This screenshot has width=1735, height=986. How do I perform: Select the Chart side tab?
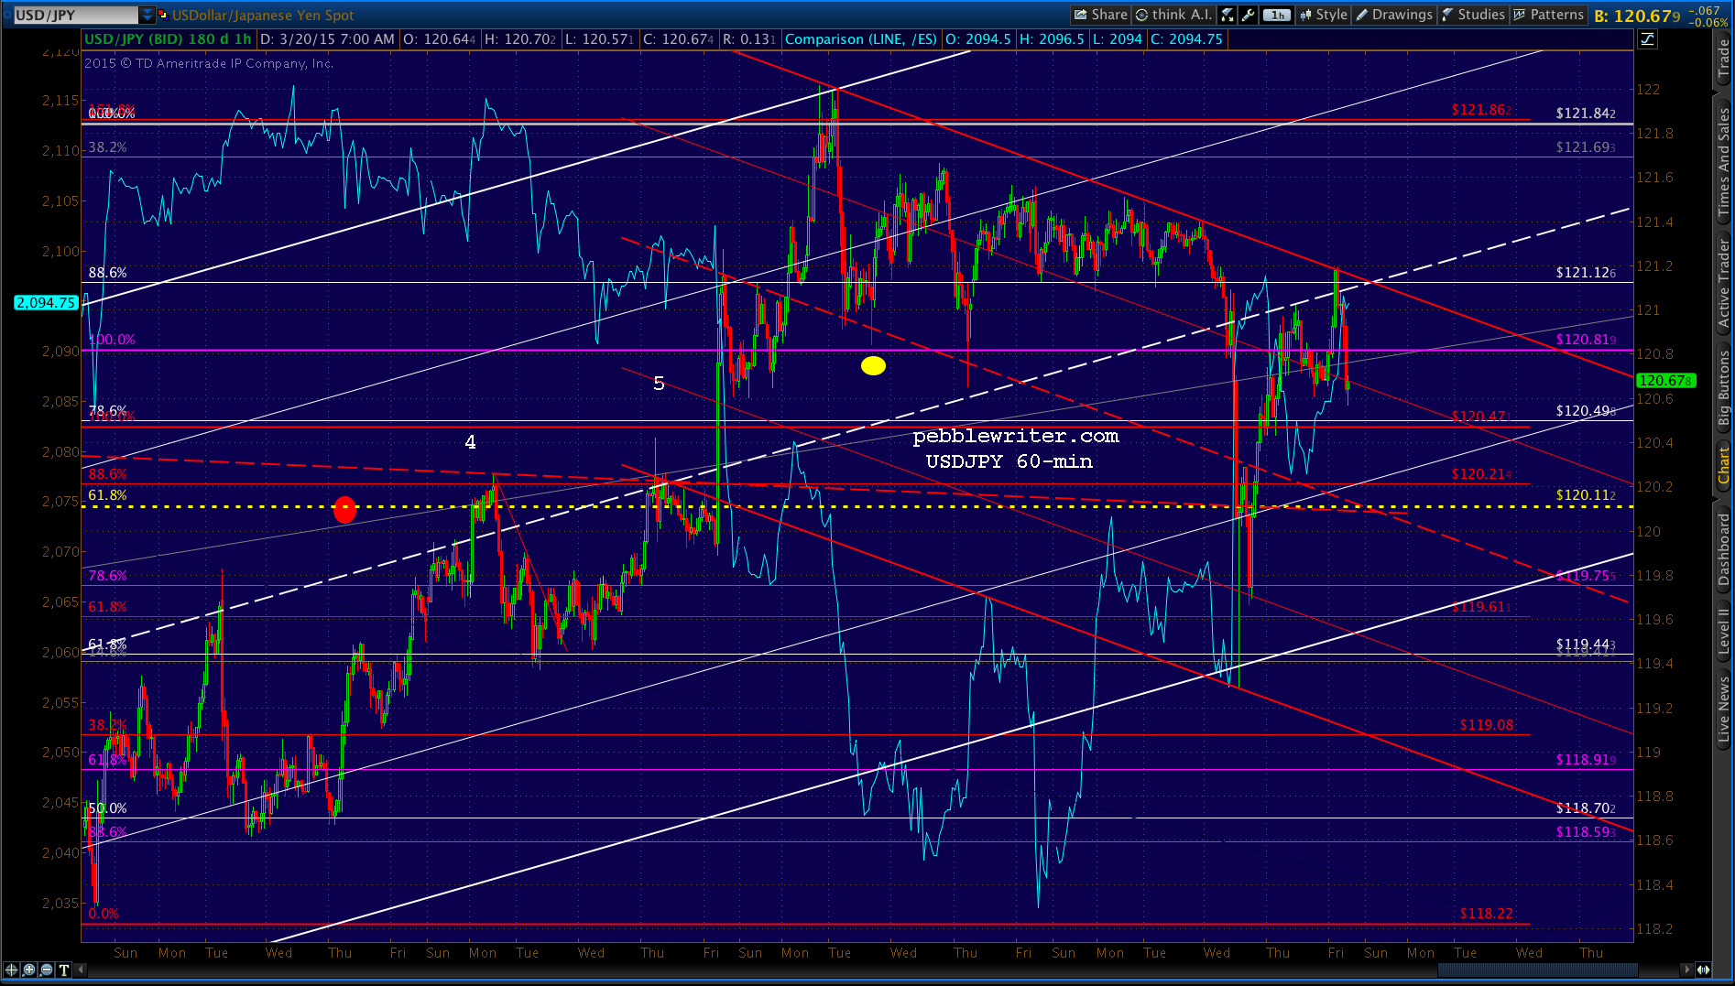click(1724, 467)
